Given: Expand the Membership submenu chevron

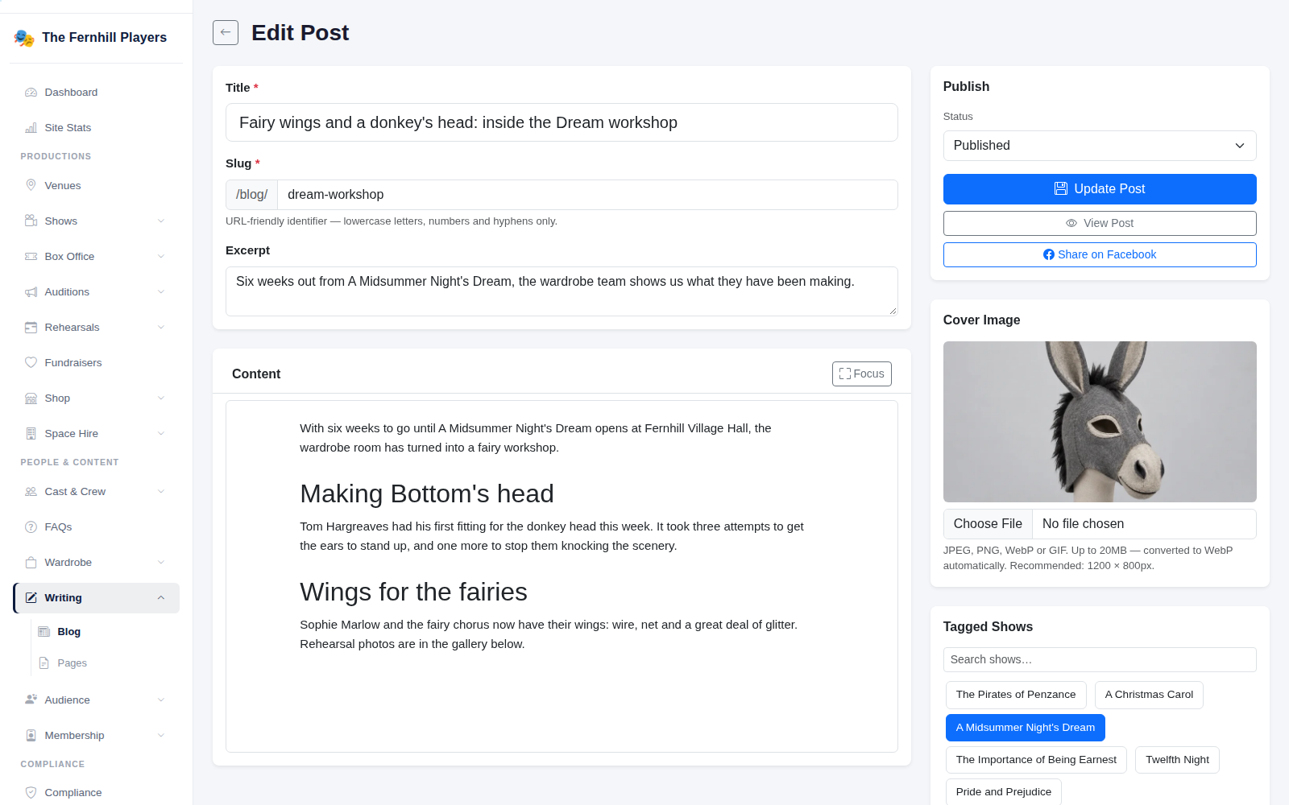Looking at the screenshot, I should [x=161, y=736].
